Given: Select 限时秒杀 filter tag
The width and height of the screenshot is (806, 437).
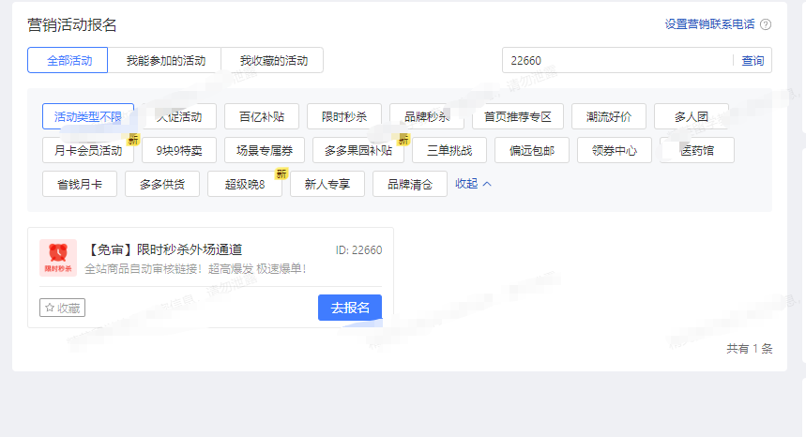Looking at the screenshot, I should tap(344, 116).
